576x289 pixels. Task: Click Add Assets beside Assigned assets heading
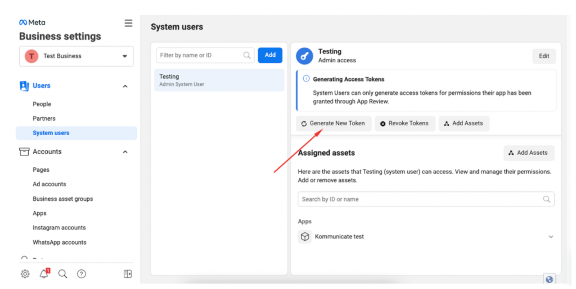[529, 153]
